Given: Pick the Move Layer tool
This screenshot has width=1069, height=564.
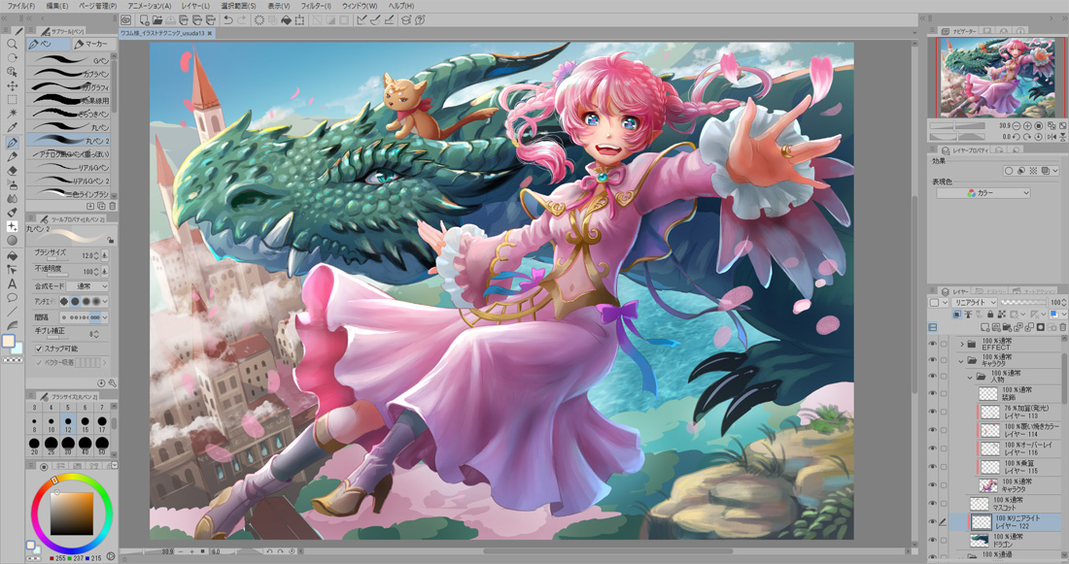Looking at the screenshot, I should click(13, 85).
